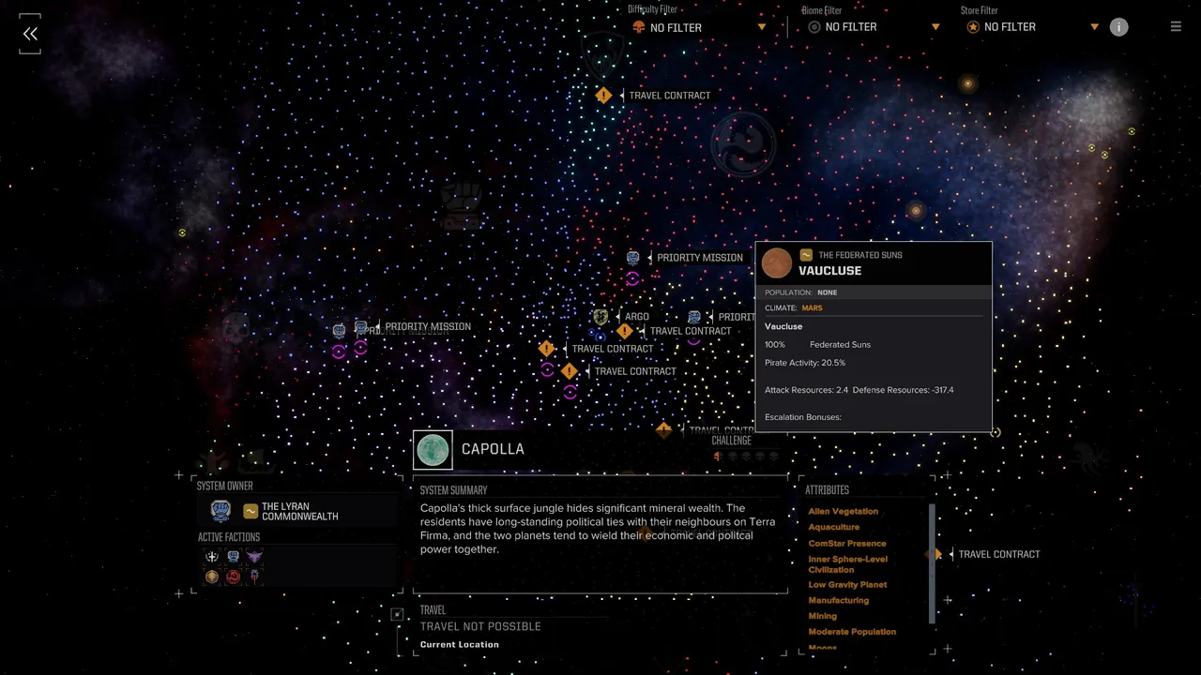1201x675 pixels.
Task: Click the gold badge icon beside The Lyran Commonwealth
Action: click(251, 511)
